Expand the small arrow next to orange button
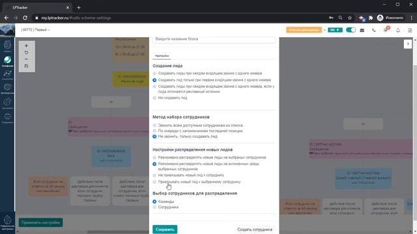The height and width of the screenshot is (234, 417). 324,30
